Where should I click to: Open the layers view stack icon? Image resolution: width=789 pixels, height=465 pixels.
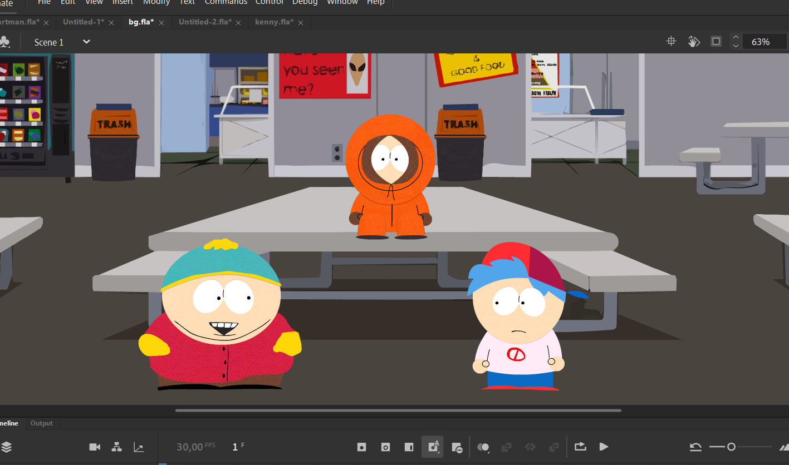coord(6,447)
